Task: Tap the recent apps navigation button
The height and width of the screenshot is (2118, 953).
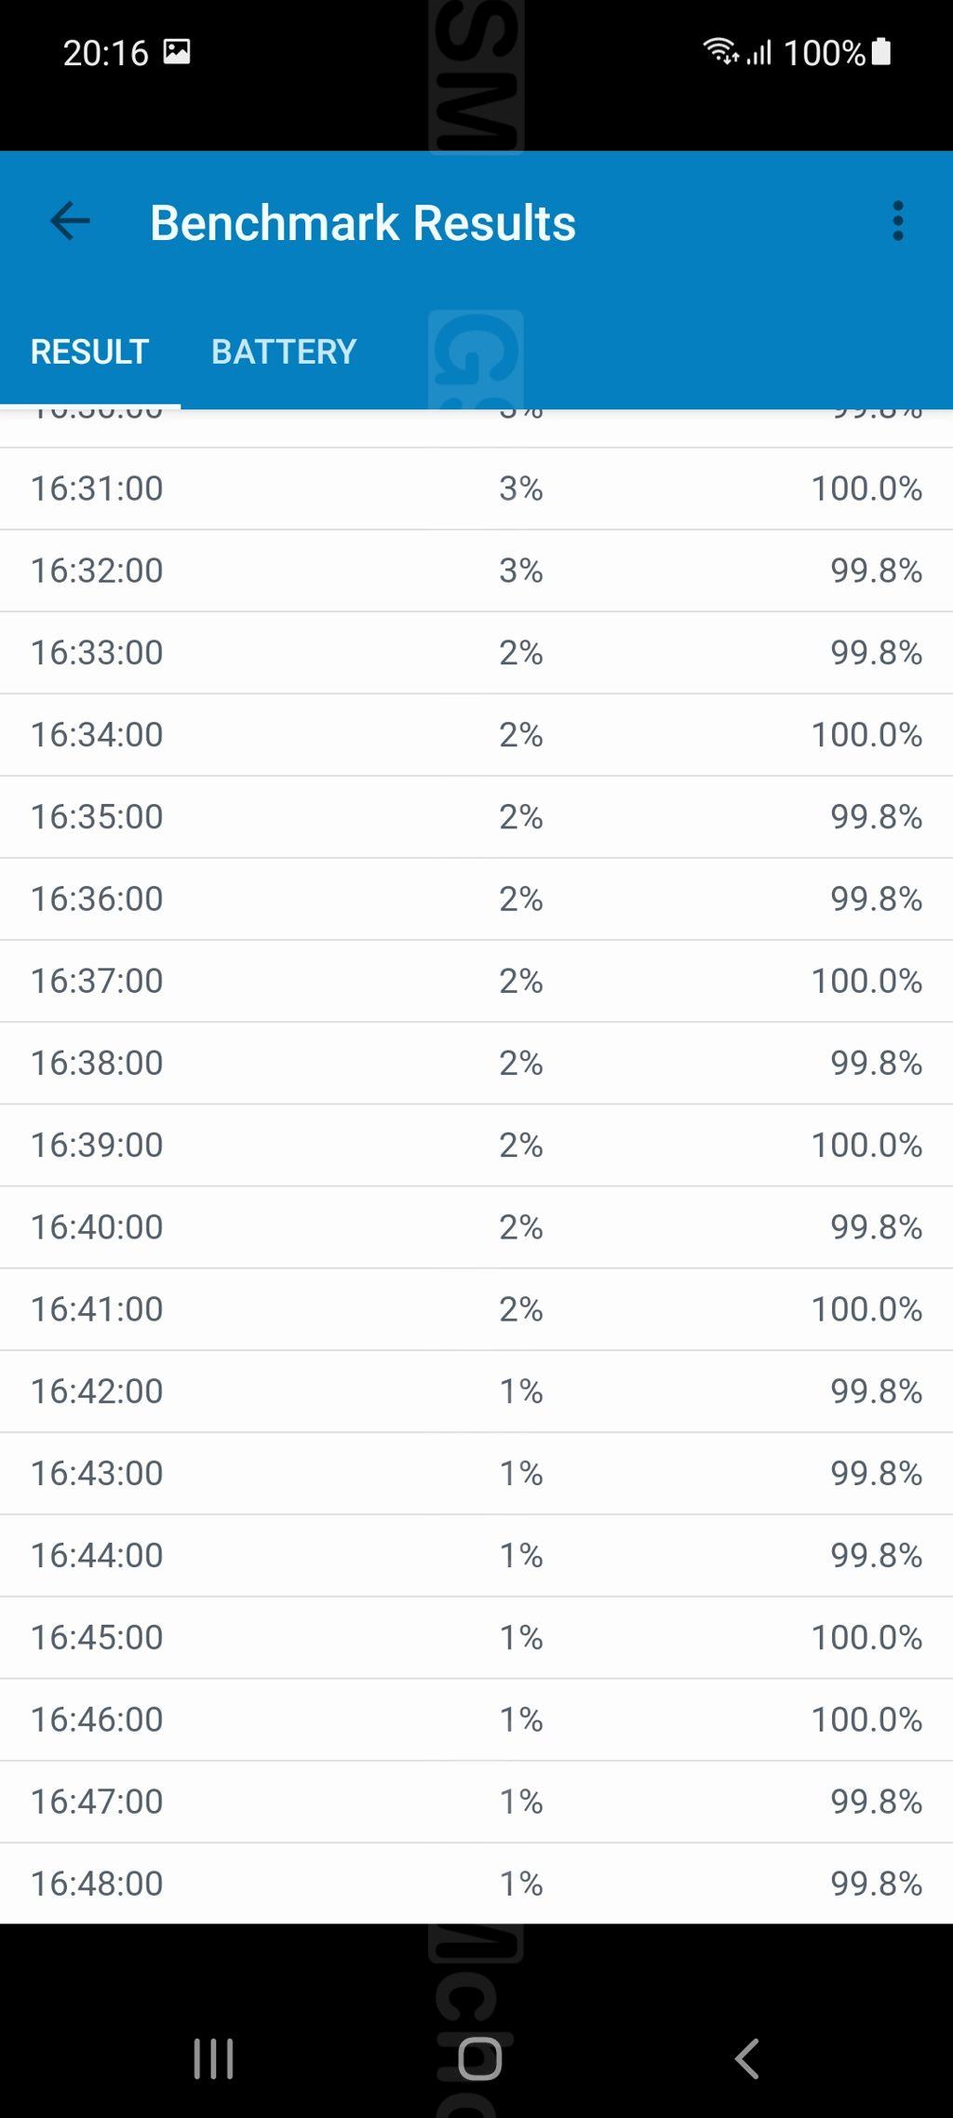Action: click(213, 2058)
